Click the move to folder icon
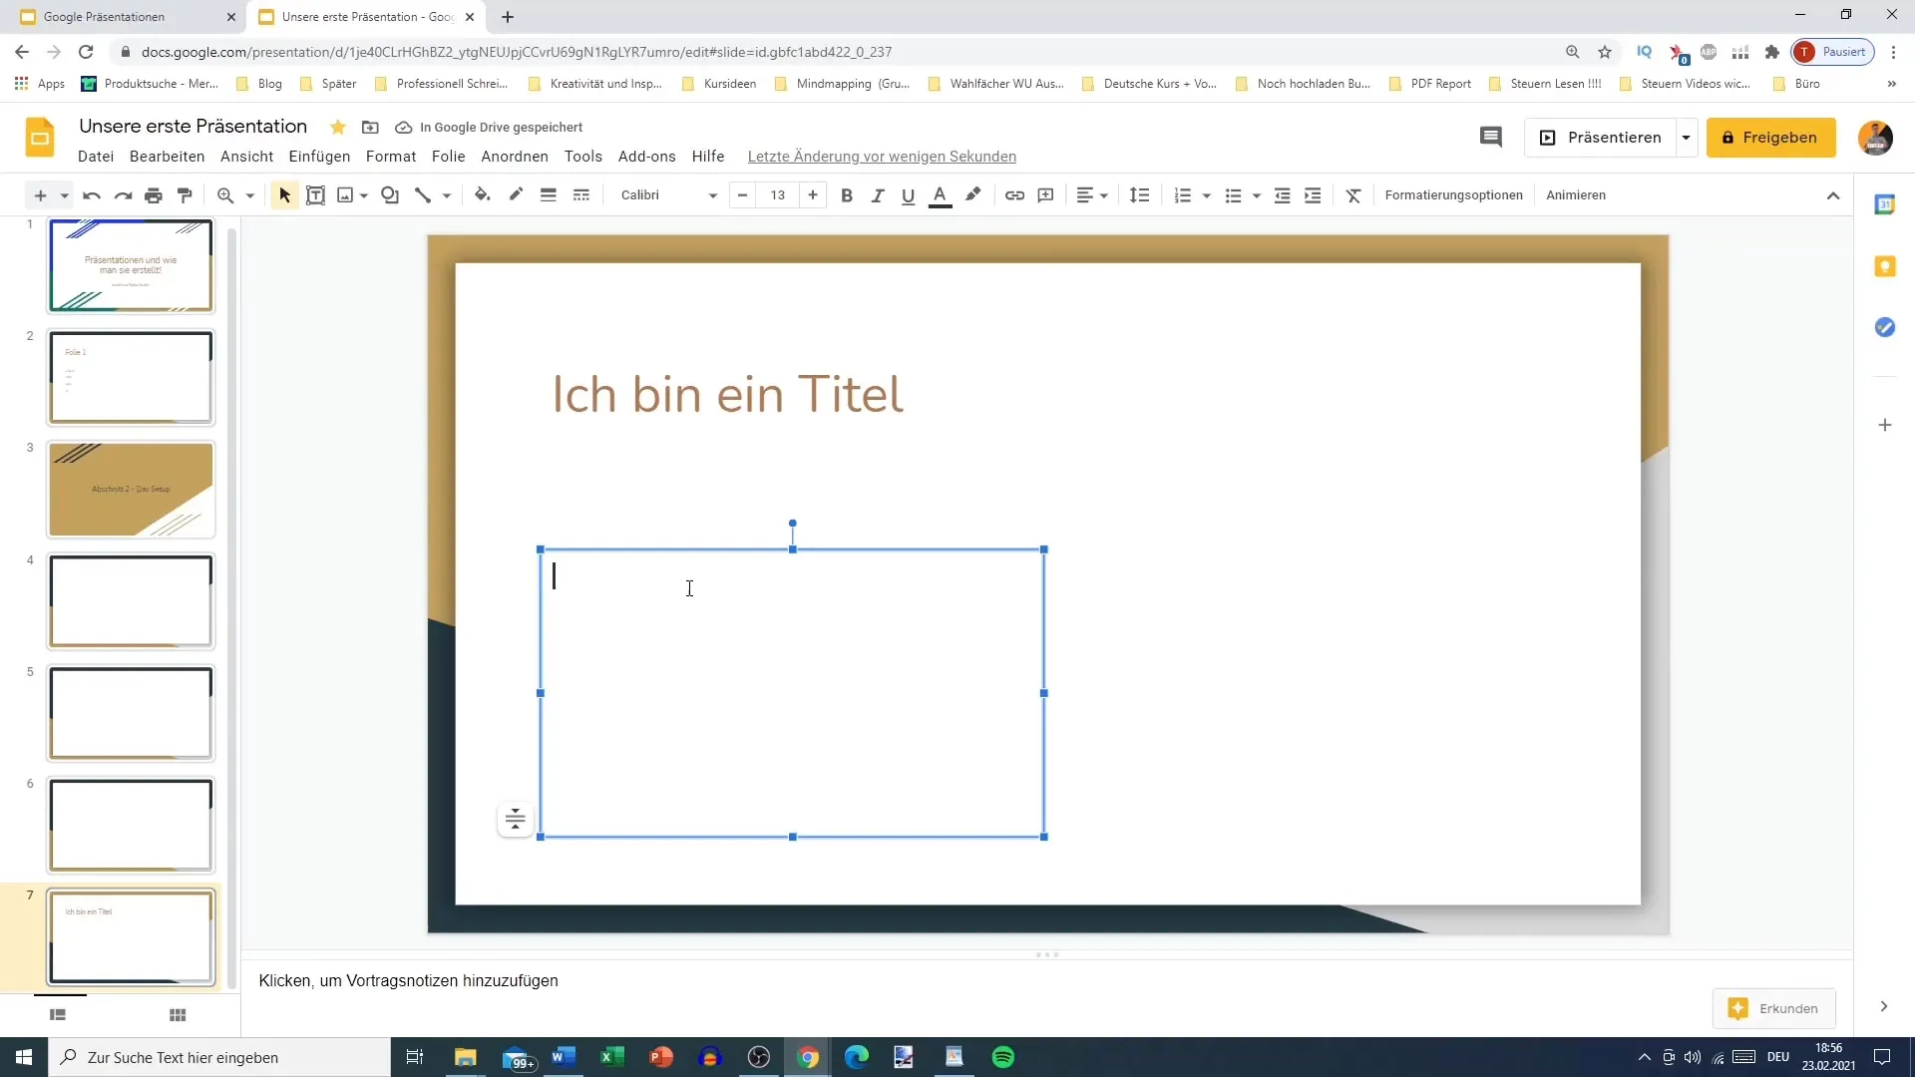 pyautogui.click(x=370, y=127)
